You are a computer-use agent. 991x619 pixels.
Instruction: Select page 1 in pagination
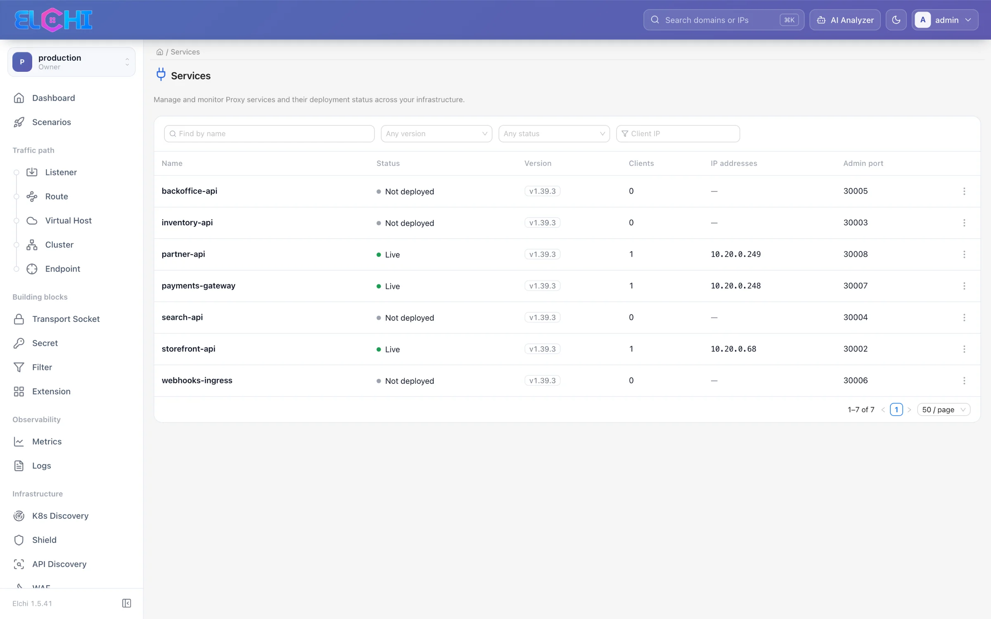[x=896, y=410]
